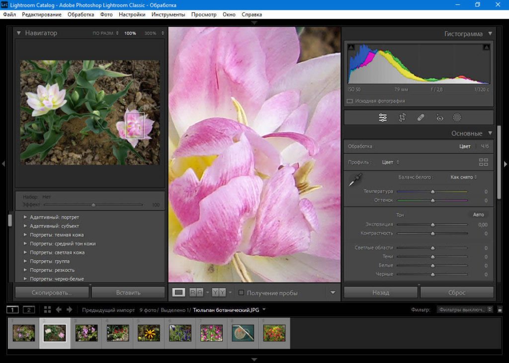This screenshot has width=509, height=363.
Task: Open the profile browser grid icon
Action: 483,162
